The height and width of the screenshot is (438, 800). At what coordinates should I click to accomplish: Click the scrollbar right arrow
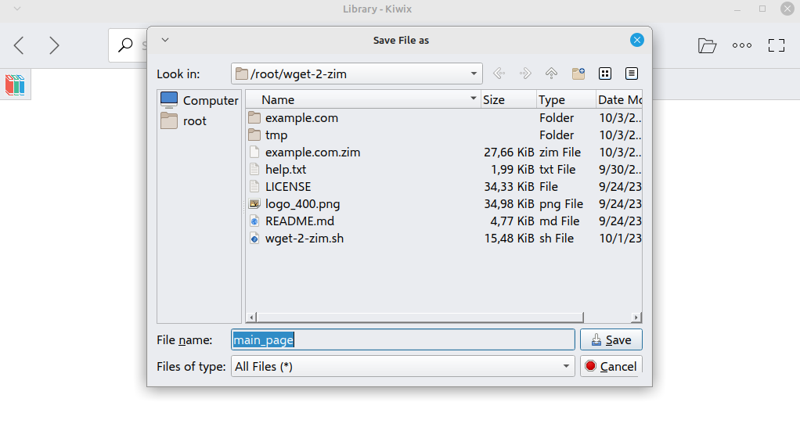[636, 317]
